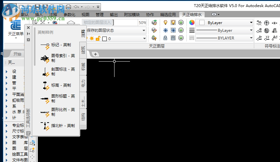Select the 天正给排水 ribbon tab
Screen dimensions: 280x162
[192, 14]
